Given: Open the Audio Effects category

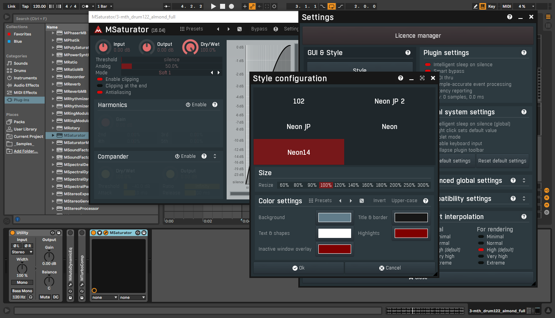Looking at the screenshot, I should tap(25, 85).
